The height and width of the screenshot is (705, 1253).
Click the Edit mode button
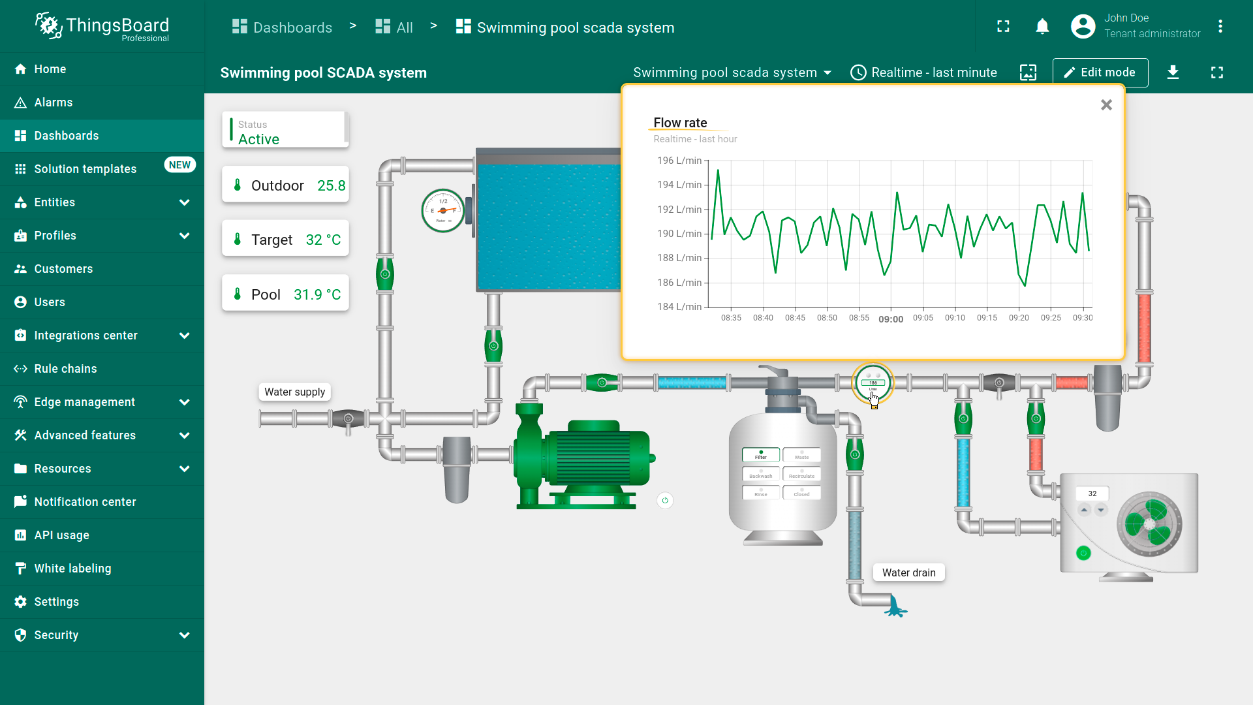pos(1100,72)
